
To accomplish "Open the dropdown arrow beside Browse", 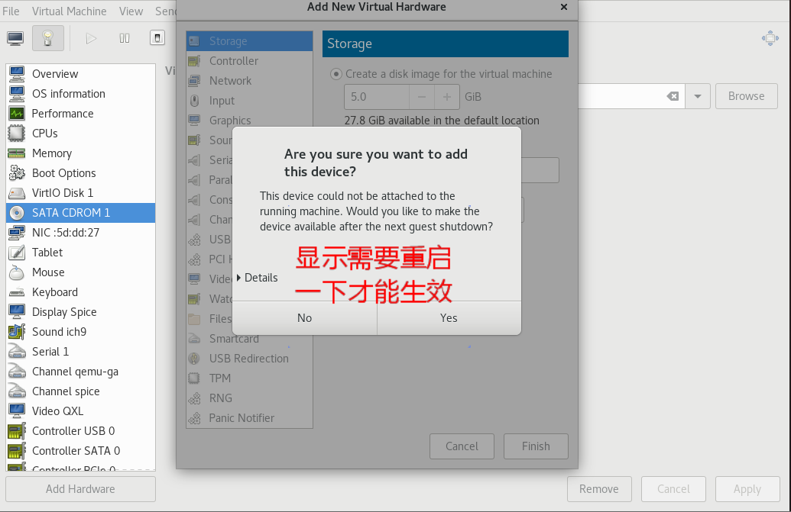I will click(698, 96).
